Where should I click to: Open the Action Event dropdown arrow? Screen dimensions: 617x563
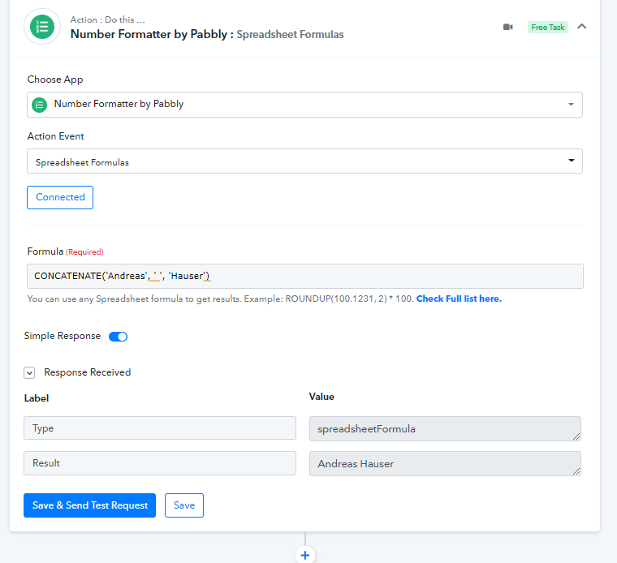[x=571, y=161]
